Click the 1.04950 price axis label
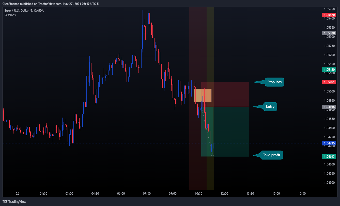Image resolution: width=340 pixels, height=206 pixels. click(x=329, y=100)
